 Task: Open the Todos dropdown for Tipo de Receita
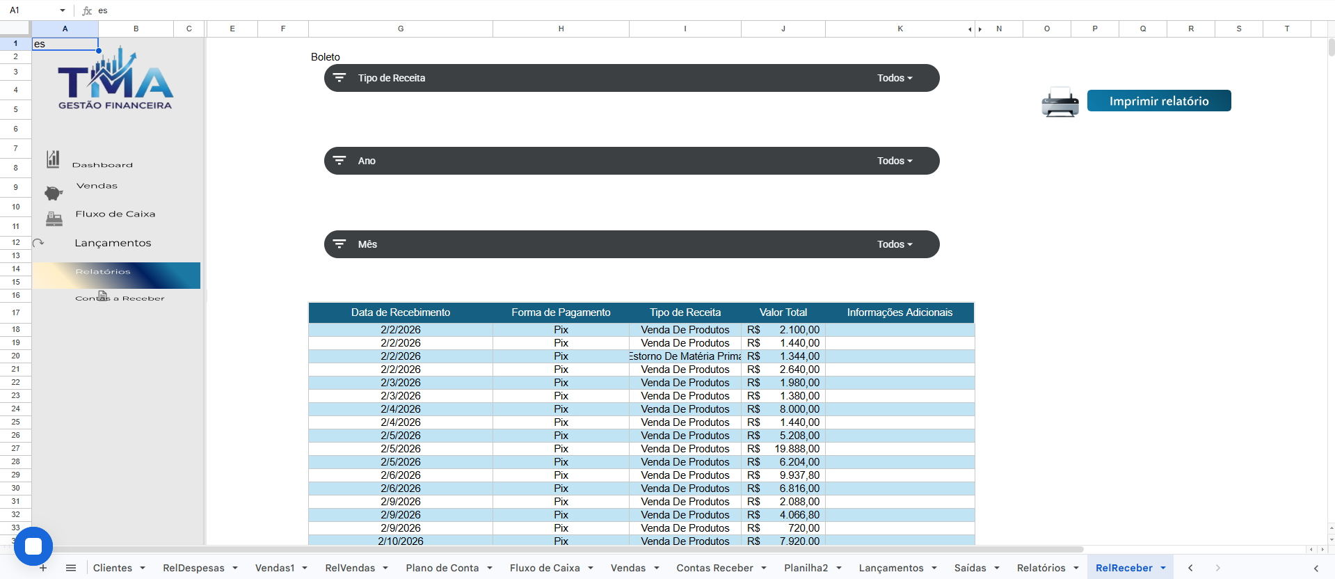click(x=895, y=78)
